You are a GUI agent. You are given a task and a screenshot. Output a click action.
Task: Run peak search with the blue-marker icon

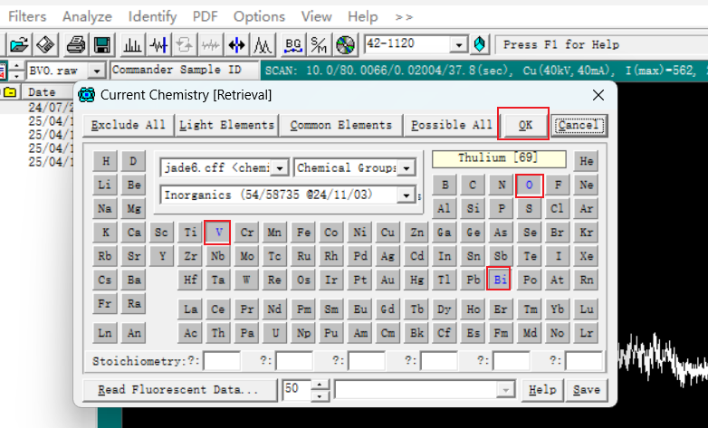click(x=159, y=45)
